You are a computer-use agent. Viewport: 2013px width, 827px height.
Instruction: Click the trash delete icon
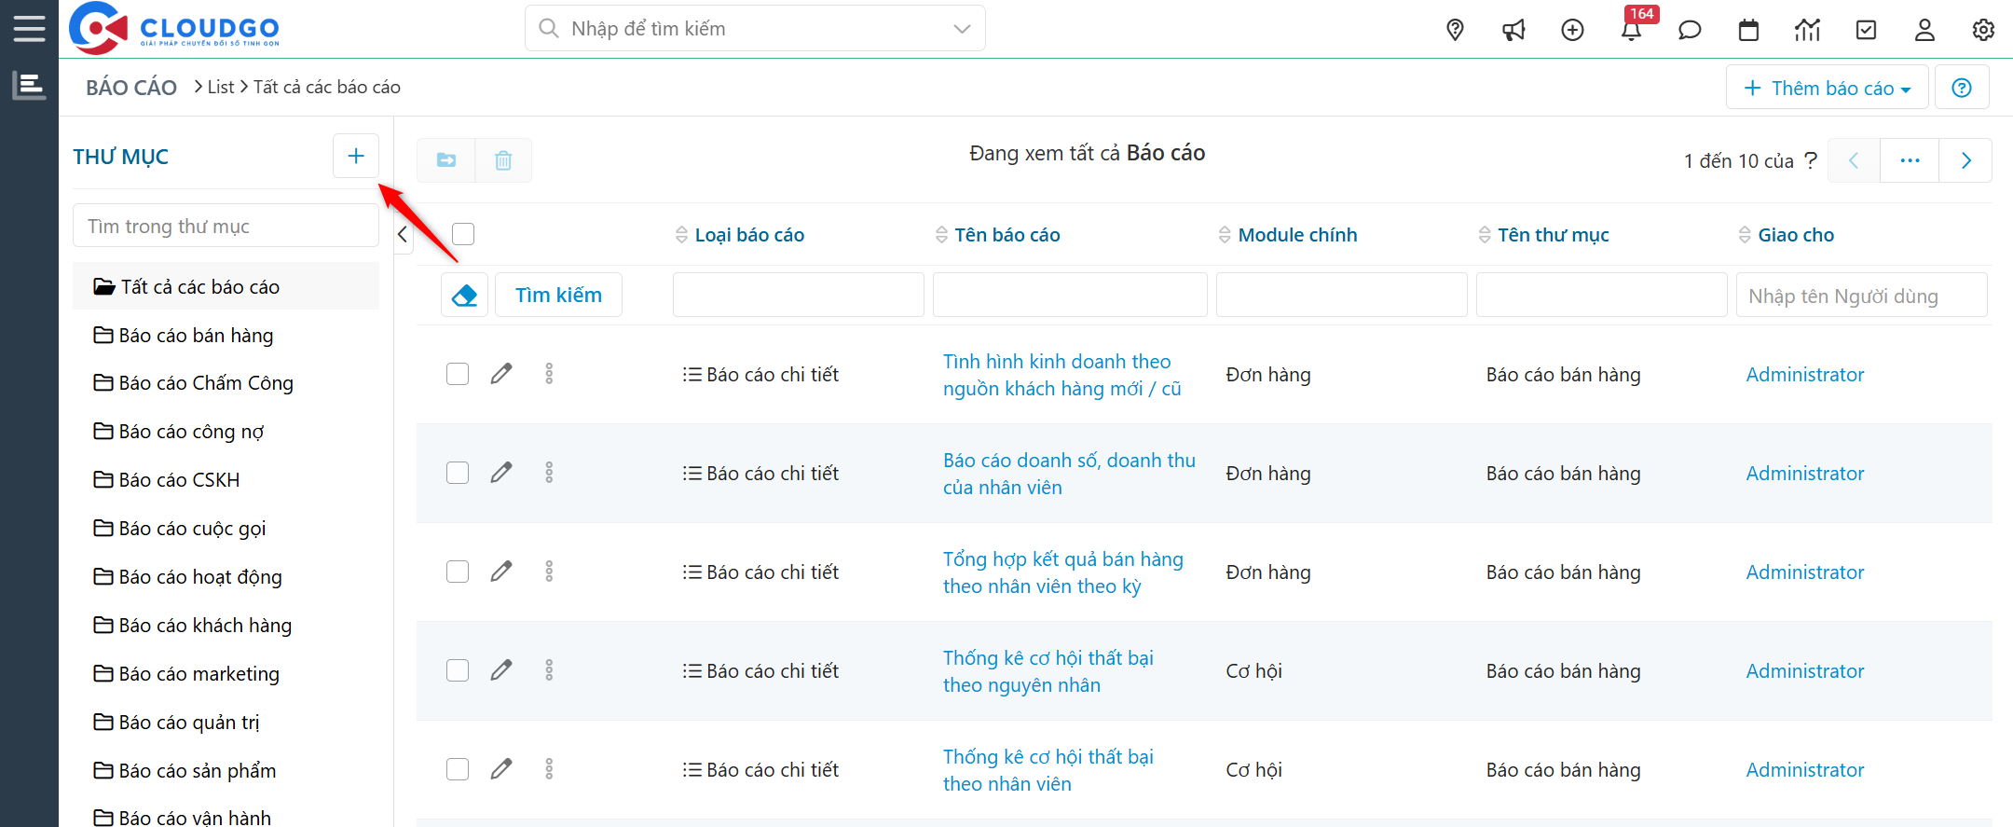click(503, 160)
